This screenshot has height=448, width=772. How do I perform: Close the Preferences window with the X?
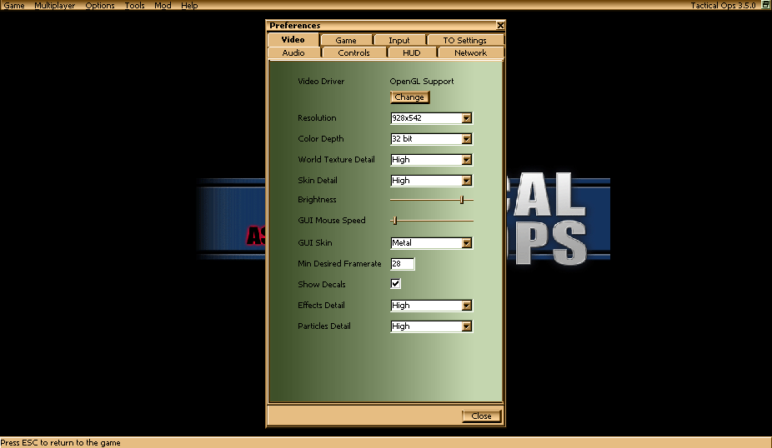[500, 26]
